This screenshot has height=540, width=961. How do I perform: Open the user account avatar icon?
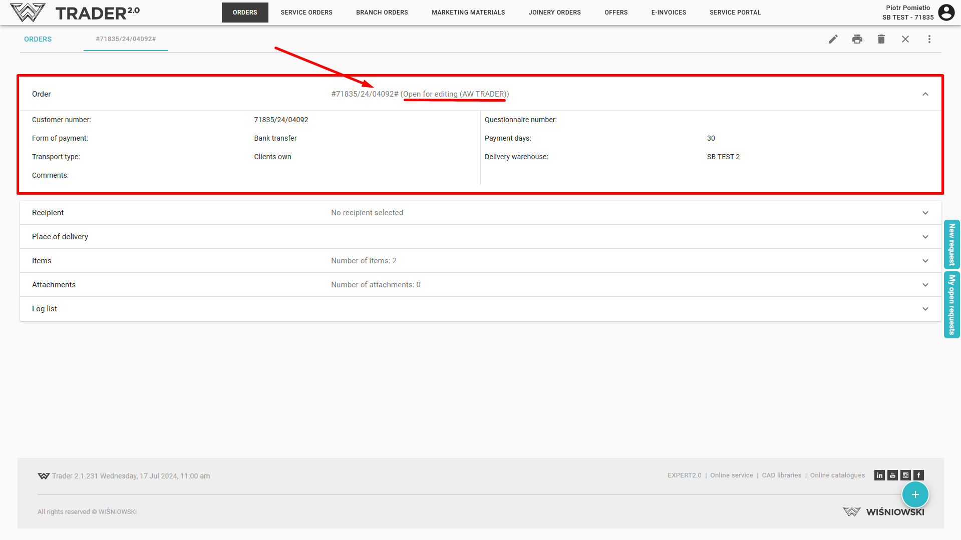pos(946,13)
